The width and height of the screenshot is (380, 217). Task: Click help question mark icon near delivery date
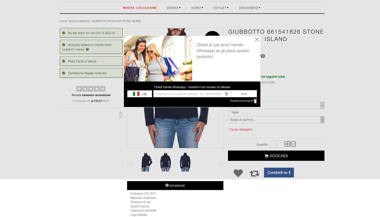[87, 49]
